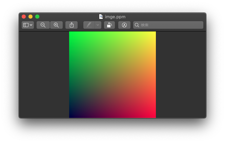Show the Markup toolbar
The height and width of the screenshot is (143, 225).
tap(124, 25)
